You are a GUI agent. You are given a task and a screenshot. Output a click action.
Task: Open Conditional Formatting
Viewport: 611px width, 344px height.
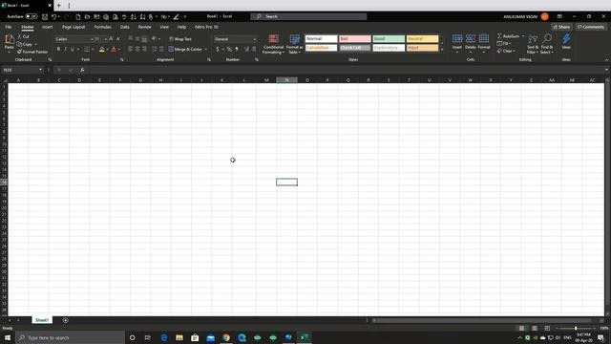coord(274,44)
